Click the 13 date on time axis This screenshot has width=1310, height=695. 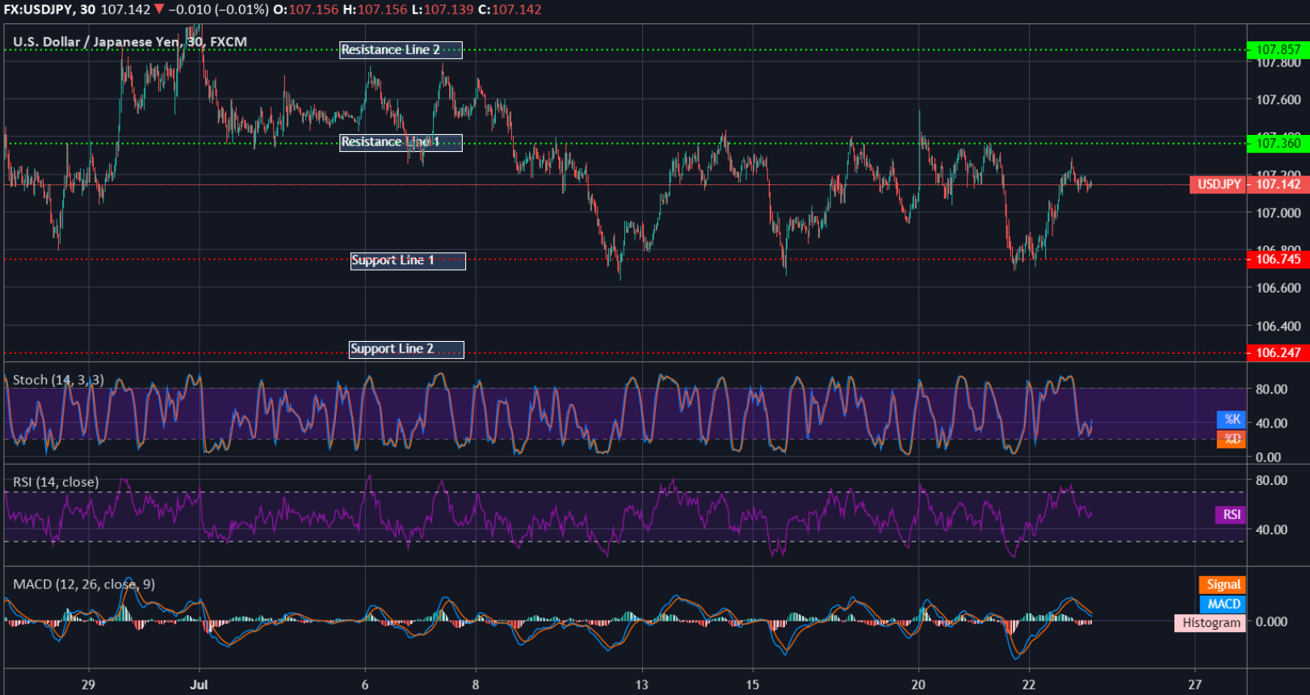point(641,684)
